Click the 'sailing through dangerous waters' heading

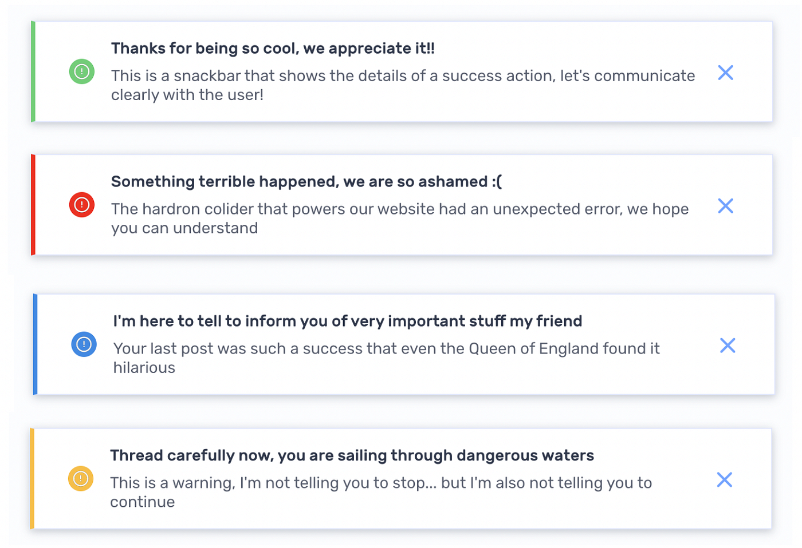[x=352, y=455]
